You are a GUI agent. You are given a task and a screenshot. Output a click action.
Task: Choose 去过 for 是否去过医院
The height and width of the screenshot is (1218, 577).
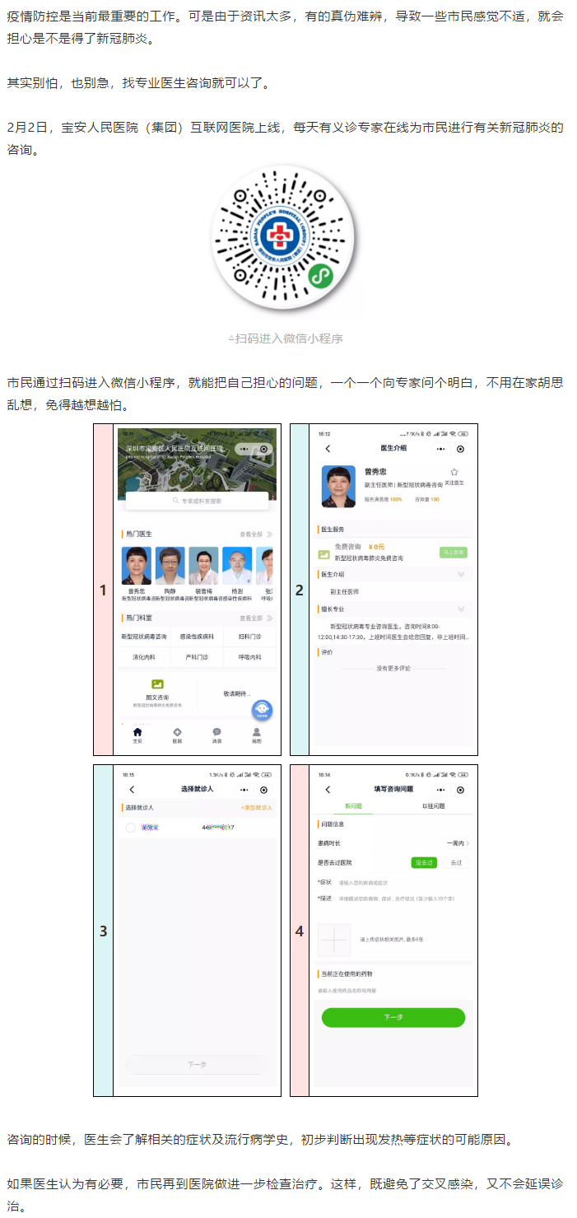click(455, 862)
